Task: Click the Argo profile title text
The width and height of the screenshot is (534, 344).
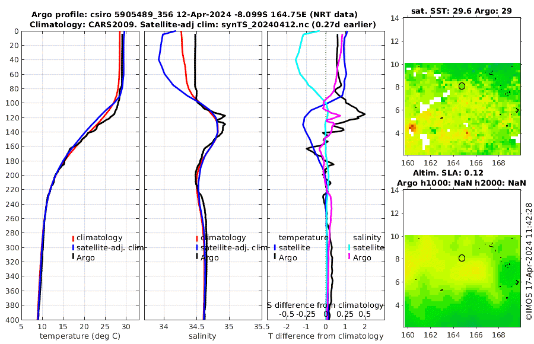Action: (195, 15)
